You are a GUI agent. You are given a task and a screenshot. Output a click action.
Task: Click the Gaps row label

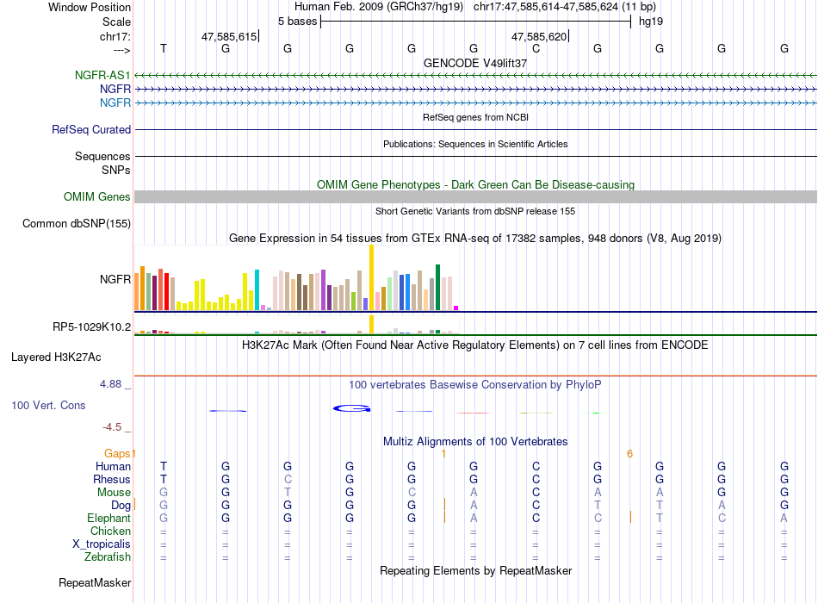pyautogui.click(x=117, y=454)
